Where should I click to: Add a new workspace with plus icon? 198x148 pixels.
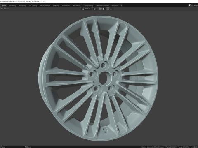coord(121,6)
